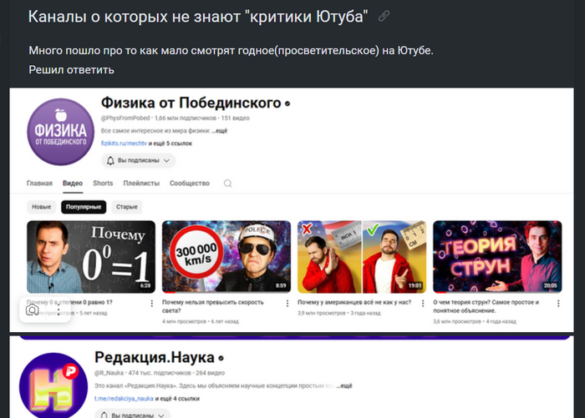Viewport: 585px width, 418px height.
Task: Click the bell icon on the Вы подписаны button
Action: pyautogui.click(x=110, y=160)
